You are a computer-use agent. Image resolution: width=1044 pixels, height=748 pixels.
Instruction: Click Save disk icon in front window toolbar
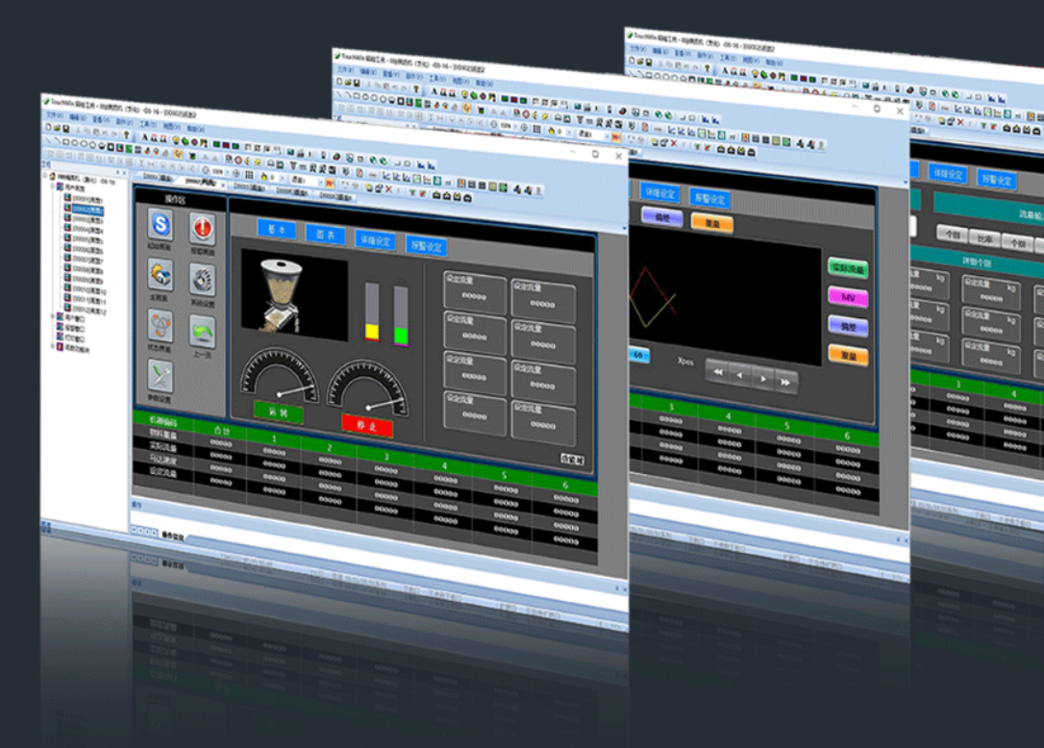click(65, 129)
